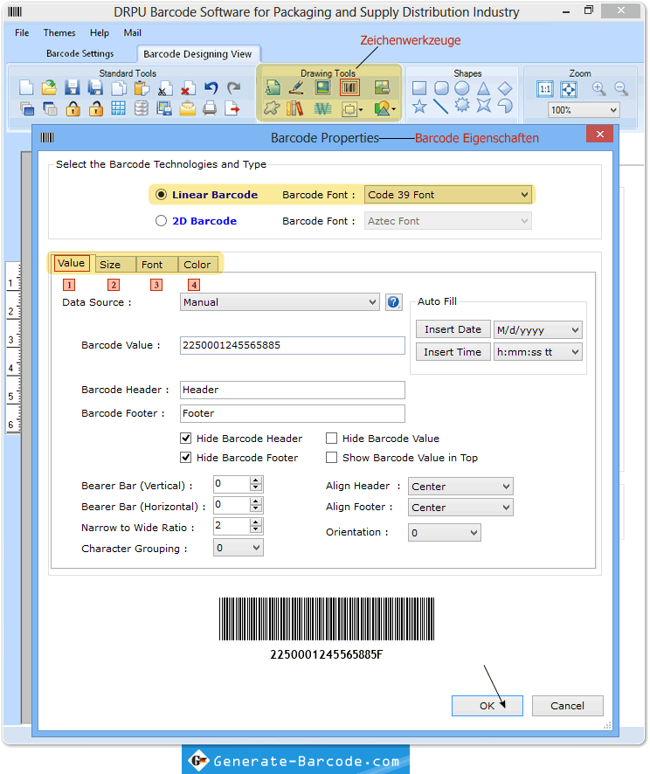This screenshot has height=774, width=650.
Task: Increase Narrow to Wide Ratio stepper
Action: (256, 522)
